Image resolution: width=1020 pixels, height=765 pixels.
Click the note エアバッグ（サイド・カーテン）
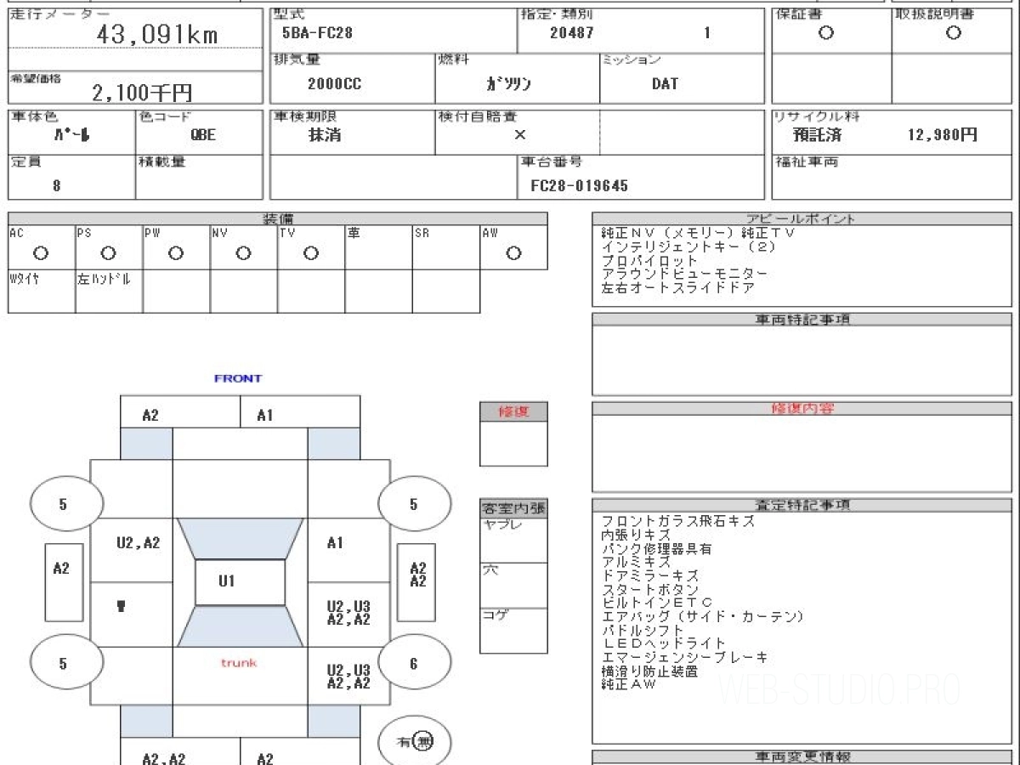(702, 616)
